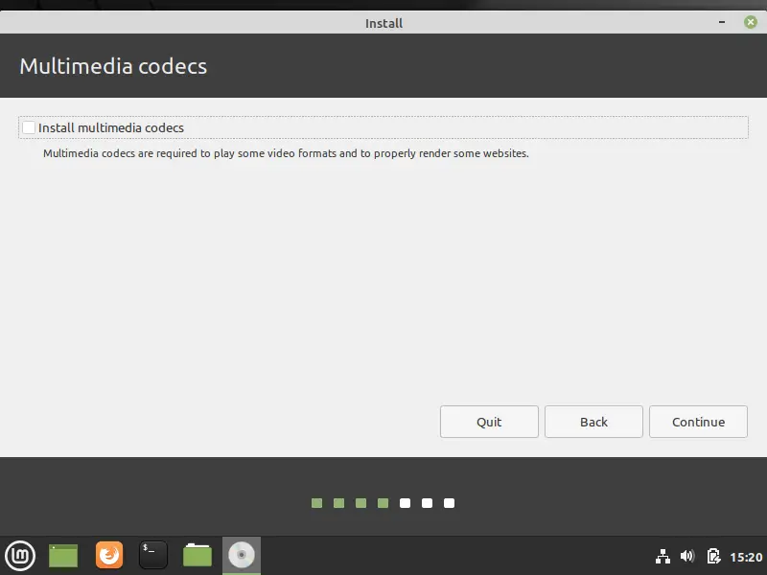The image size is (767, 575).
Task: Click the Install window title bar
Action: click(x=383, y=22)
